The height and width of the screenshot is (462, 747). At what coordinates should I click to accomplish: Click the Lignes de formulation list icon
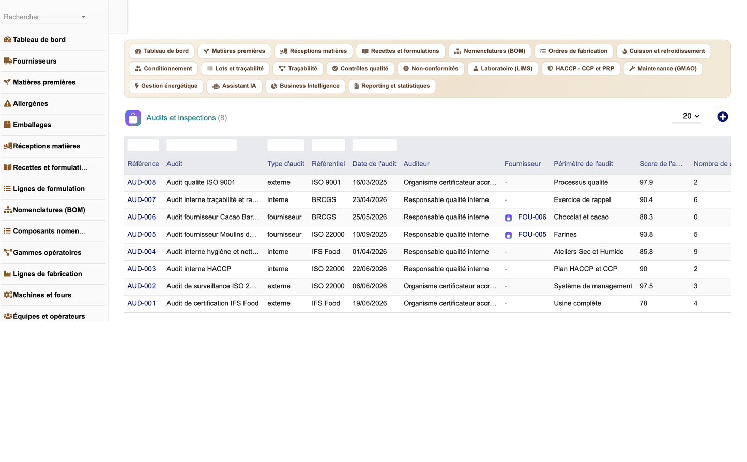tap(7, 189)
